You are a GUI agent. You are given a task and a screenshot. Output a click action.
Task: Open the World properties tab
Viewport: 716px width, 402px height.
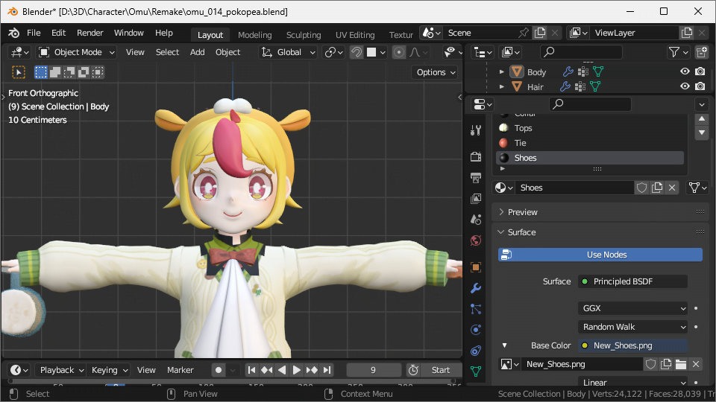476,240
